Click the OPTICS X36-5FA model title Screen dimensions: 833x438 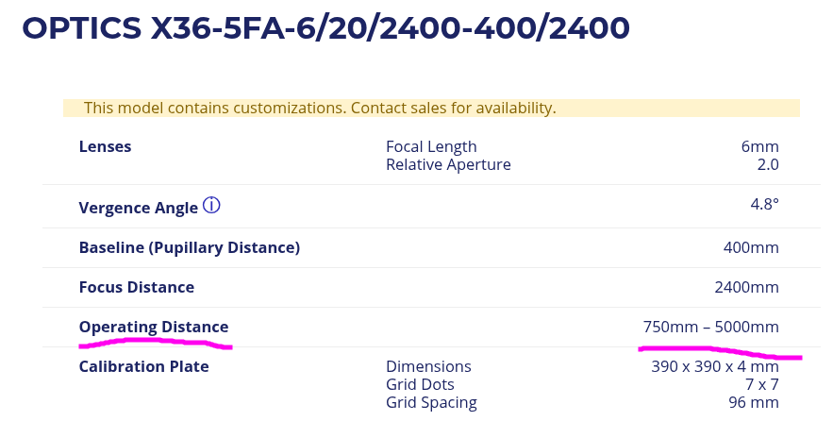coord(325,28)
